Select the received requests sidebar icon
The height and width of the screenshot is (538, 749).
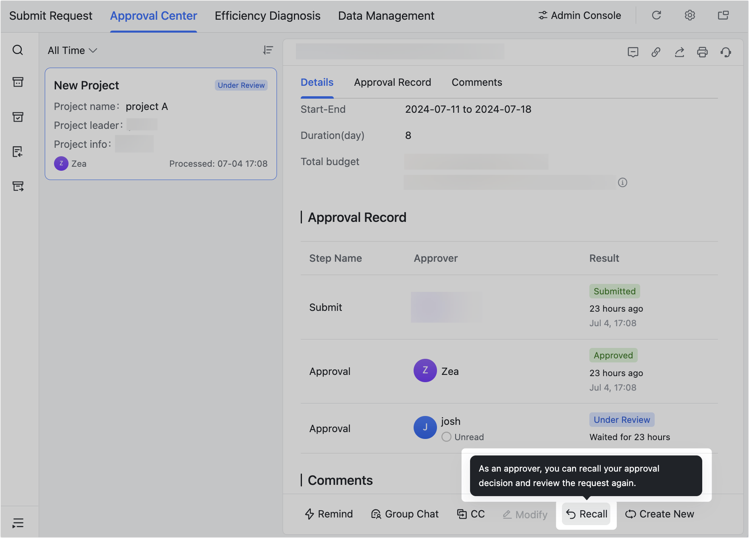tap(18, 152)
